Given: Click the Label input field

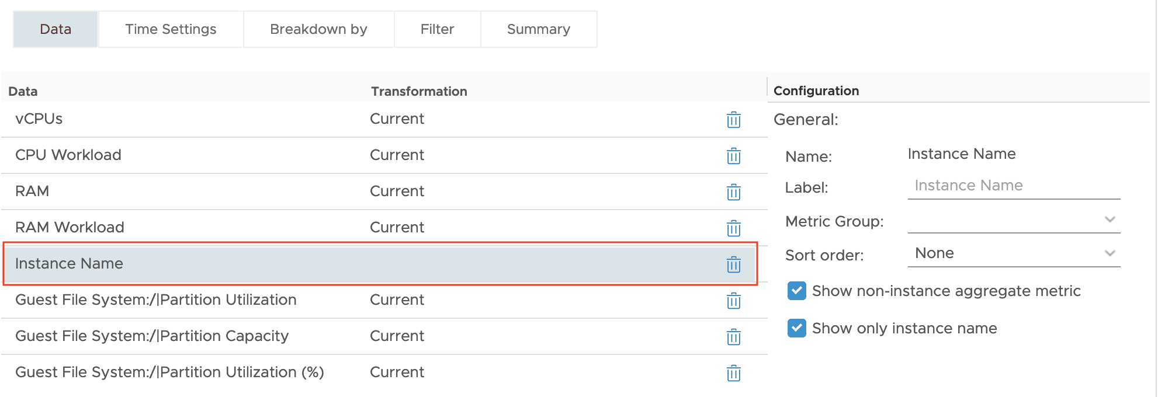Looking at the screenshot, I should tap(1014, 186).
